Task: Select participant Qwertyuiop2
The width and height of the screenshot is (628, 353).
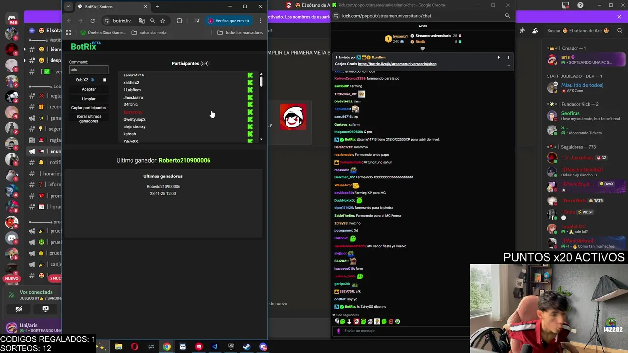Action: click(x=134, y=119)
